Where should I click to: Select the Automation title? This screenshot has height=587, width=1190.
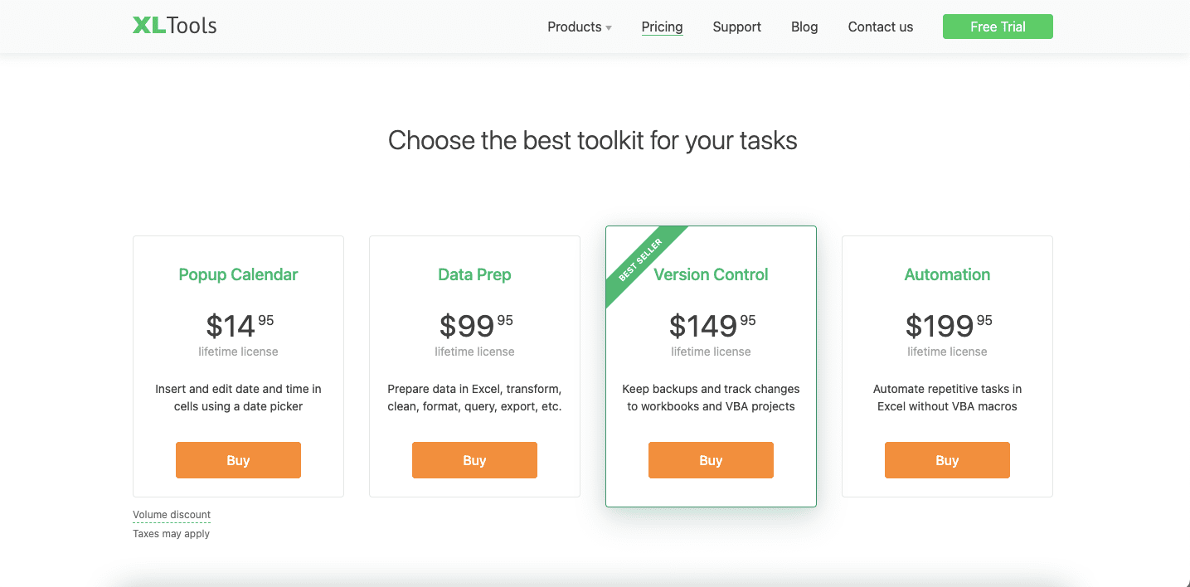tap(947, 274)
